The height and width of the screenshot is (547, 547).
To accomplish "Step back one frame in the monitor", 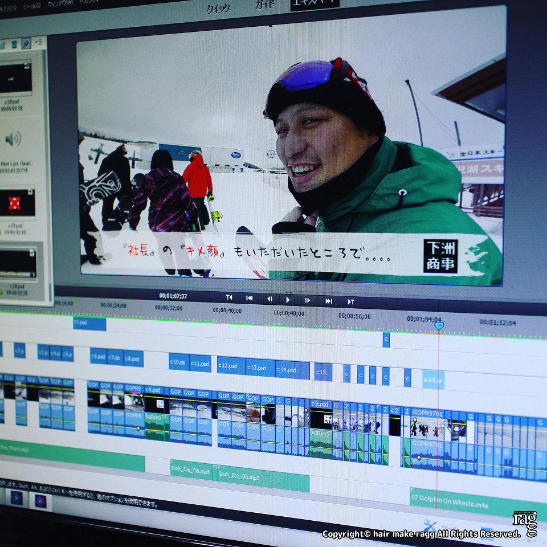I will point(270,299).
